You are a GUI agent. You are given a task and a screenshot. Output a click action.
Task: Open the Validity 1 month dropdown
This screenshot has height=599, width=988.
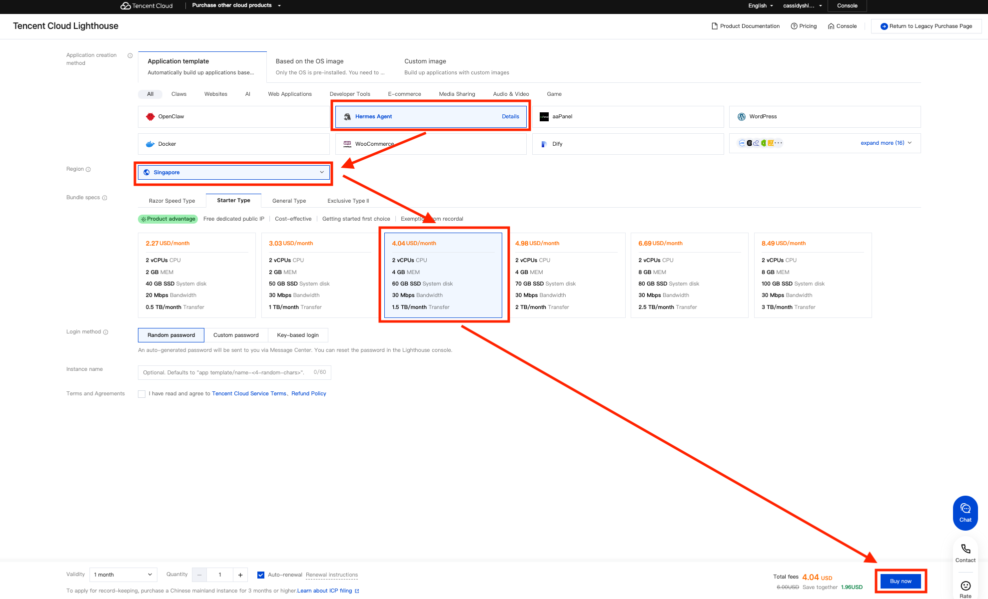coord(123,575)
